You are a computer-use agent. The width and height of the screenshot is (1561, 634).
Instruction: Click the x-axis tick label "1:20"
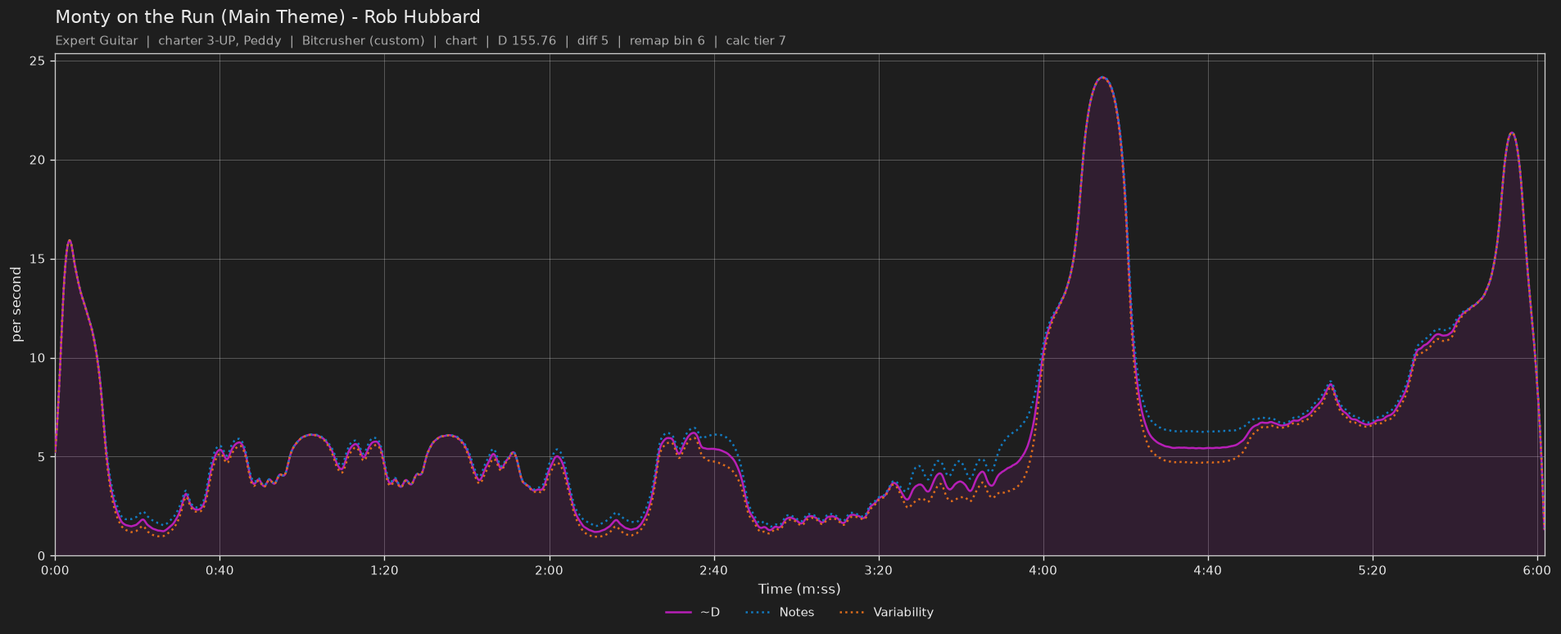[x=384, y=571]
